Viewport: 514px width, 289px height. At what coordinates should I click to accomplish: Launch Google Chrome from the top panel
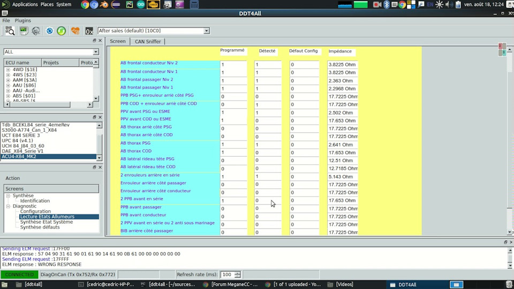point(85,5)
